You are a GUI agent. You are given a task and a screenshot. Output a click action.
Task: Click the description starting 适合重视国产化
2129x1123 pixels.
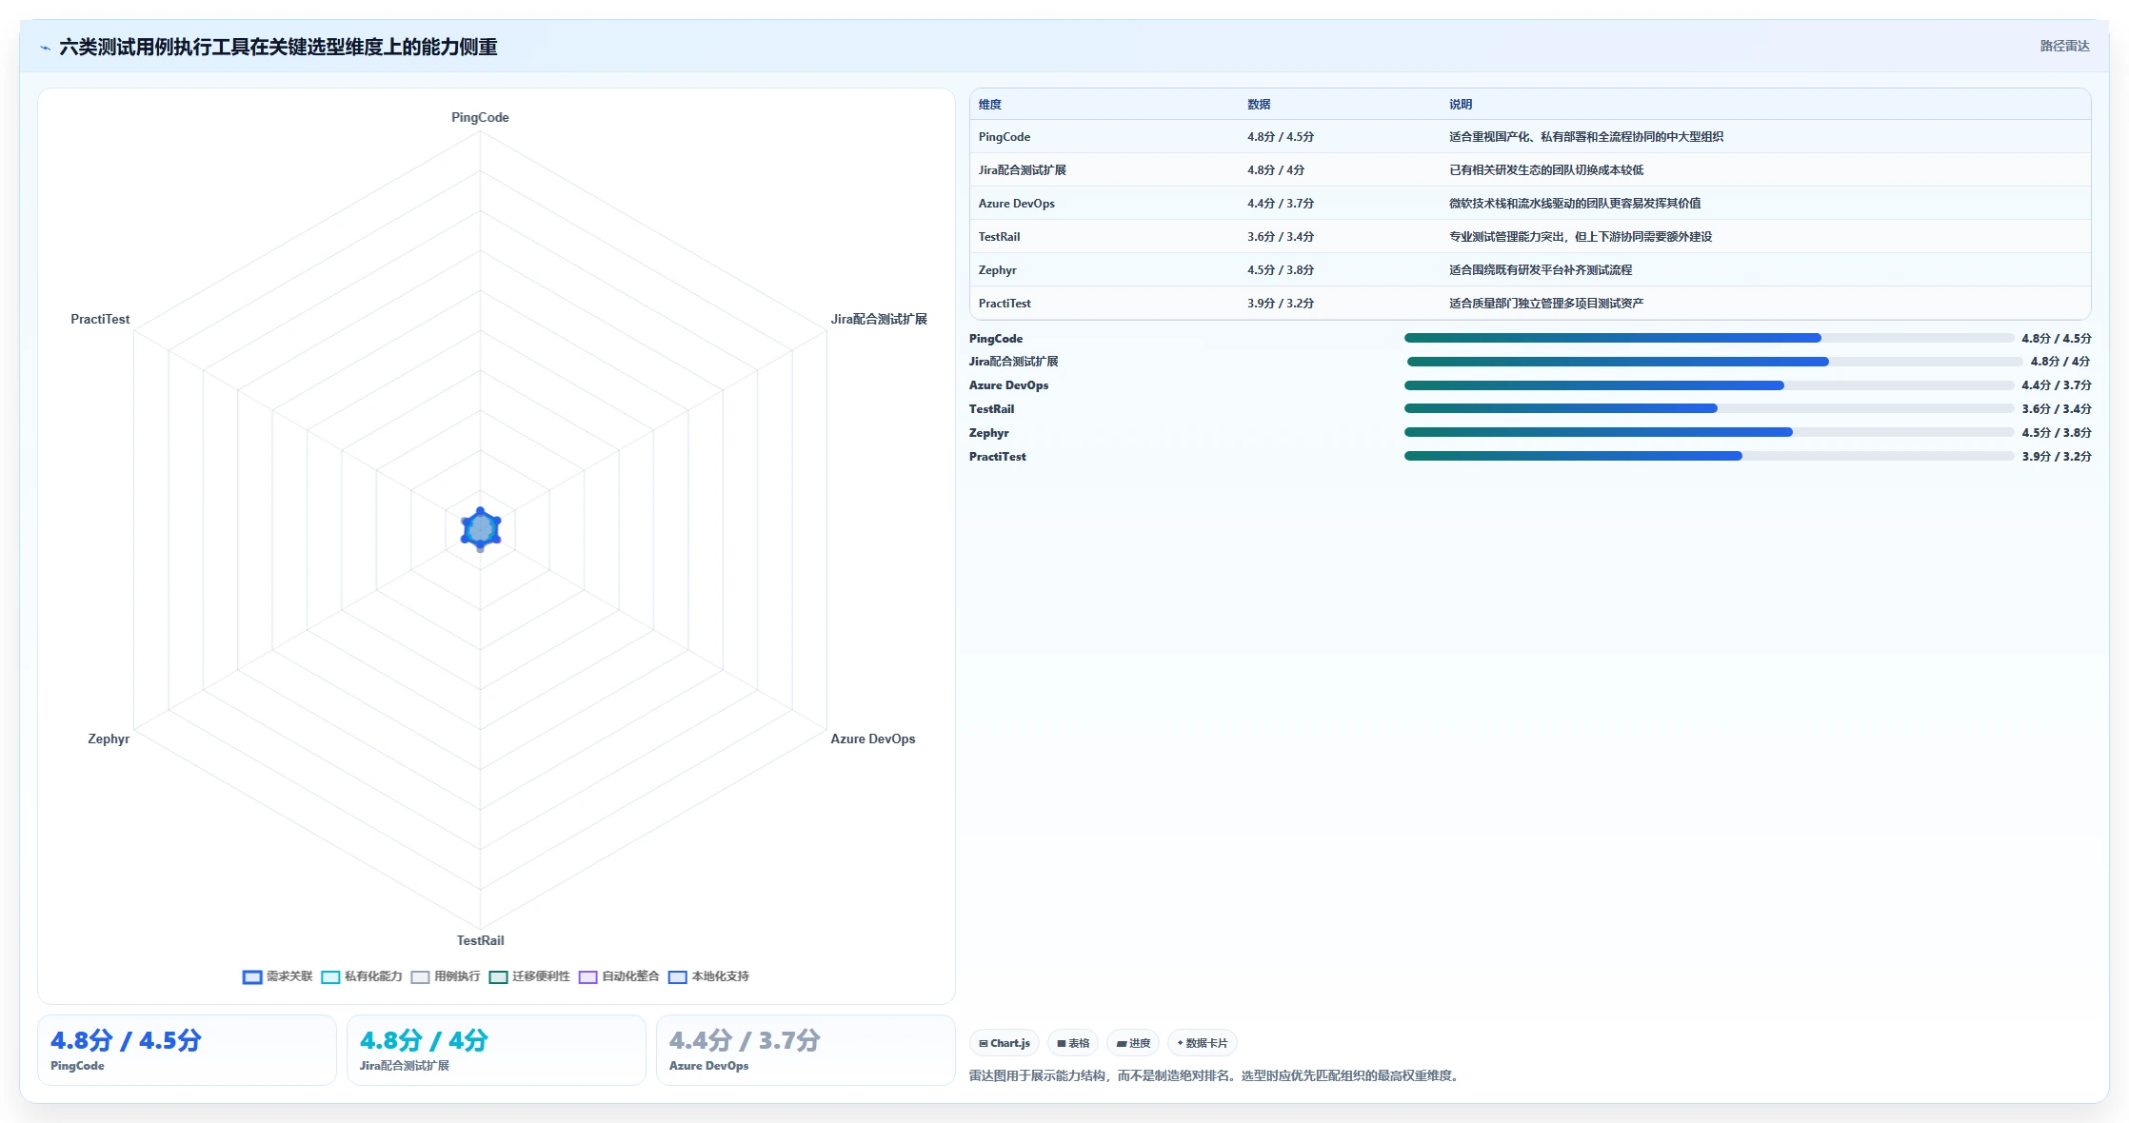[1586, 137]
